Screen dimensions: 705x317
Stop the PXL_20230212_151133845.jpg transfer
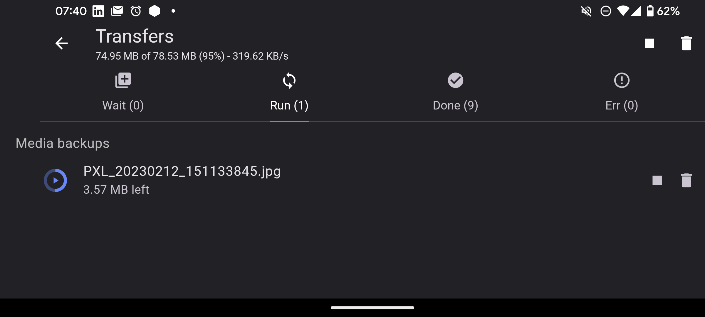coord(657,180)
